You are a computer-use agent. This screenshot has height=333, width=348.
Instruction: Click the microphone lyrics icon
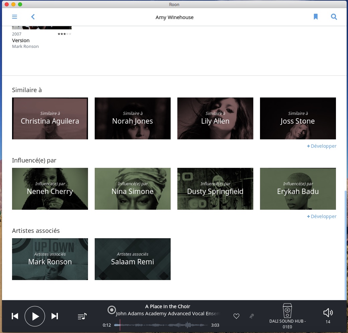[252, 316]
